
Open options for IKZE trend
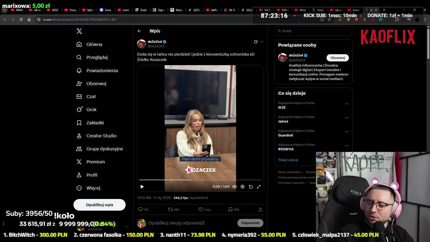[x=347, y=104]
